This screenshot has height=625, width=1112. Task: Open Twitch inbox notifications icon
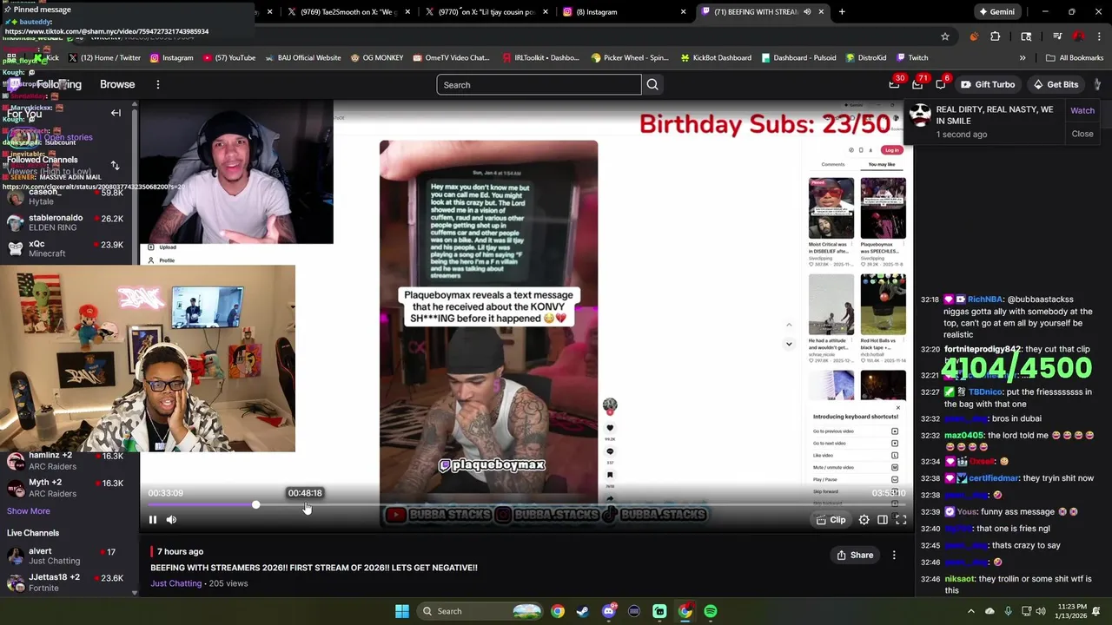click(917, 84)
